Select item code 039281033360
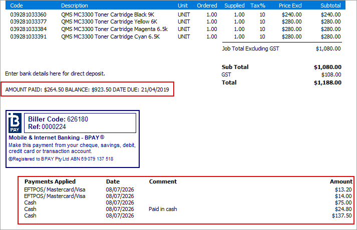The width and height of the screenshot is (357, 230). pos(28,14)
